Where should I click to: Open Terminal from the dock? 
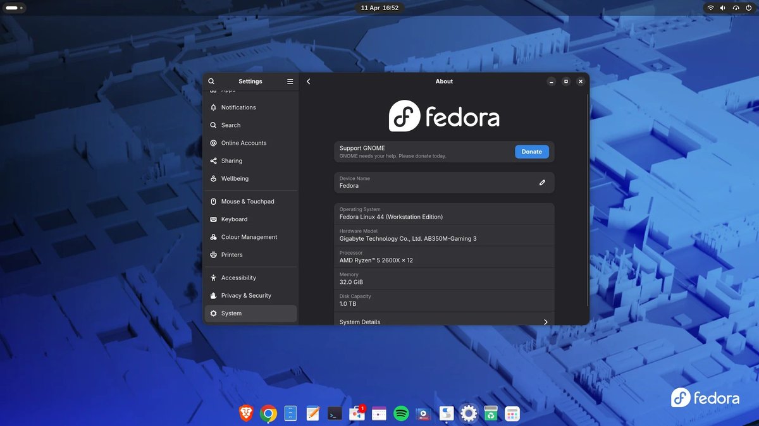pyautogui.click(x=335, y=413)
